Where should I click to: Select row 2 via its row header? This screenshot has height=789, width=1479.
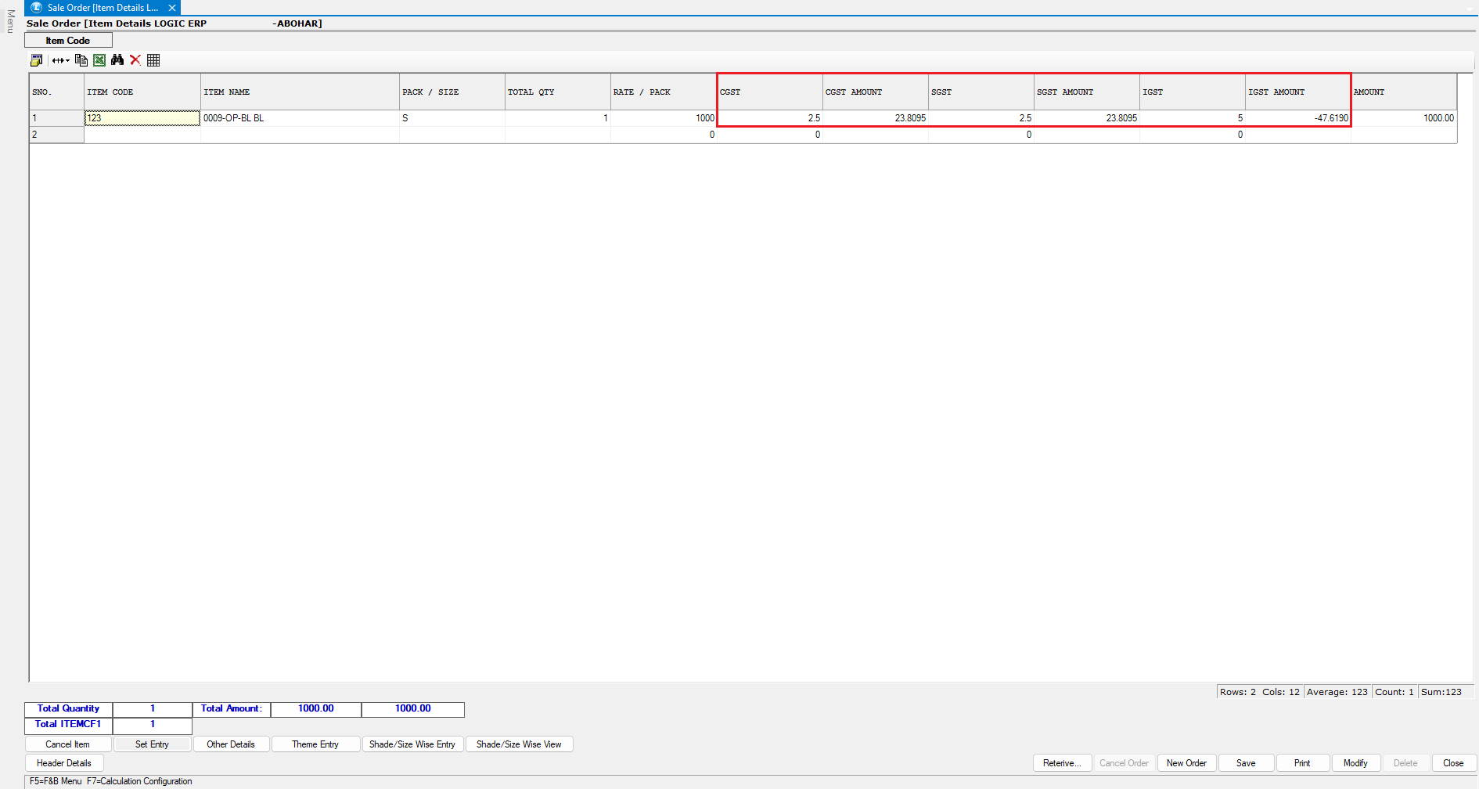(x=56, y=135)
